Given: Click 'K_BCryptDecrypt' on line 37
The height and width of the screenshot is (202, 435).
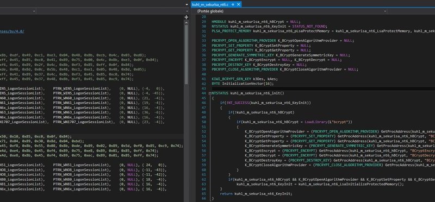Looking at the screenshot, I should [310, 60].
